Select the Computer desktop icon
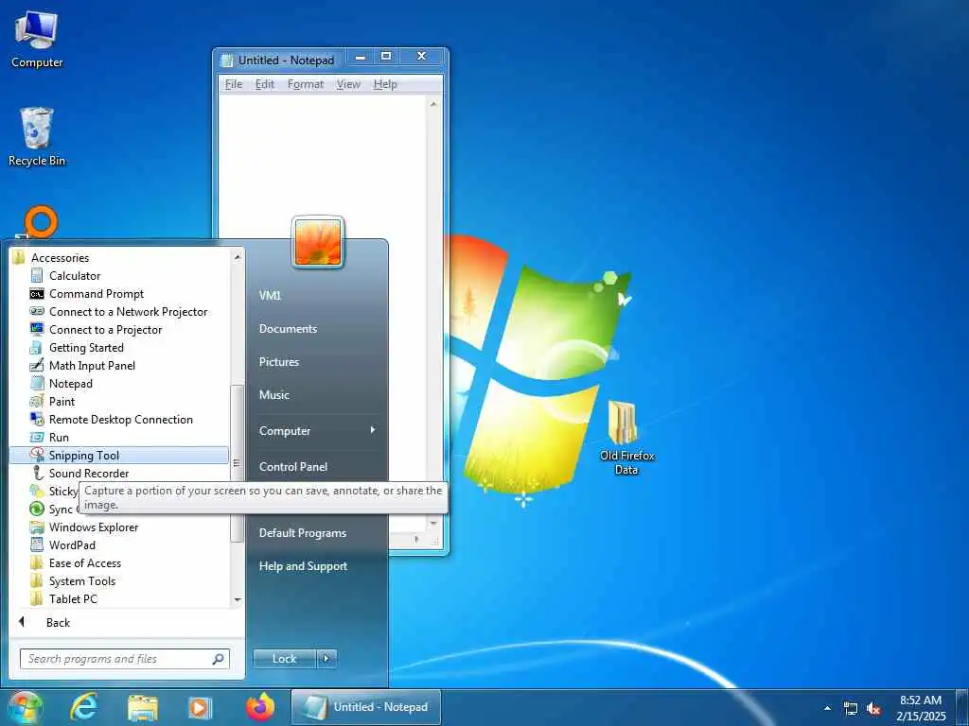 (x=37, y=40)
